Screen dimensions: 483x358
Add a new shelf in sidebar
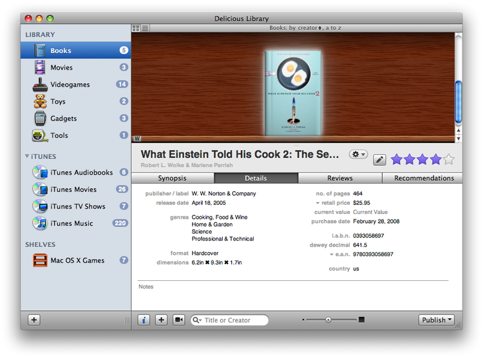34,320
